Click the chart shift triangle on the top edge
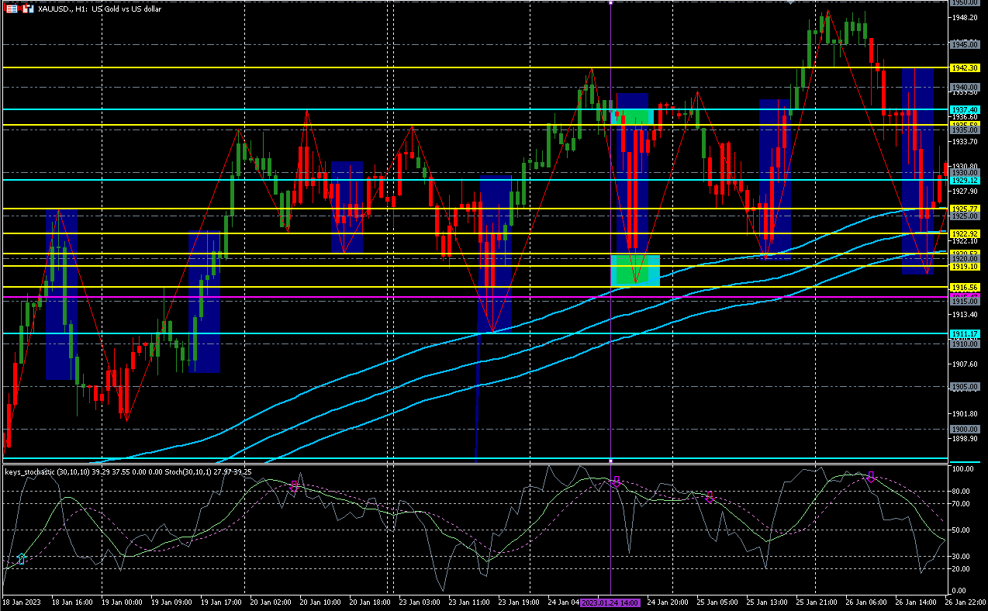The height and width of the screenshot is (611, 988). (789, 3)
